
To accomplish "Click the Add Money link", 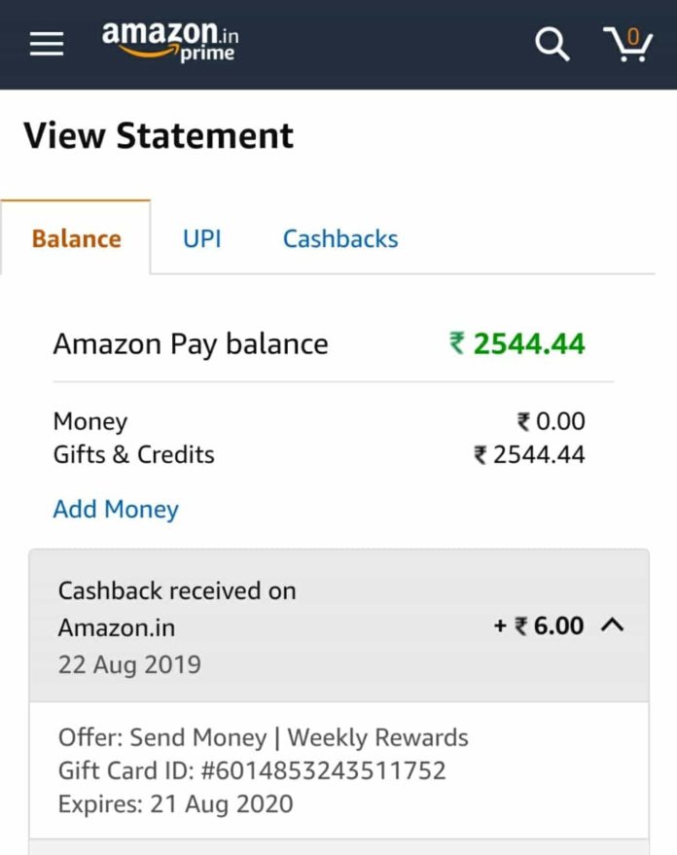I will (115, 509).
